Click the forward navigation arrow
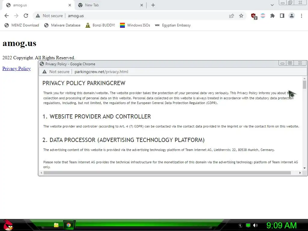 (x=16, y=16)
